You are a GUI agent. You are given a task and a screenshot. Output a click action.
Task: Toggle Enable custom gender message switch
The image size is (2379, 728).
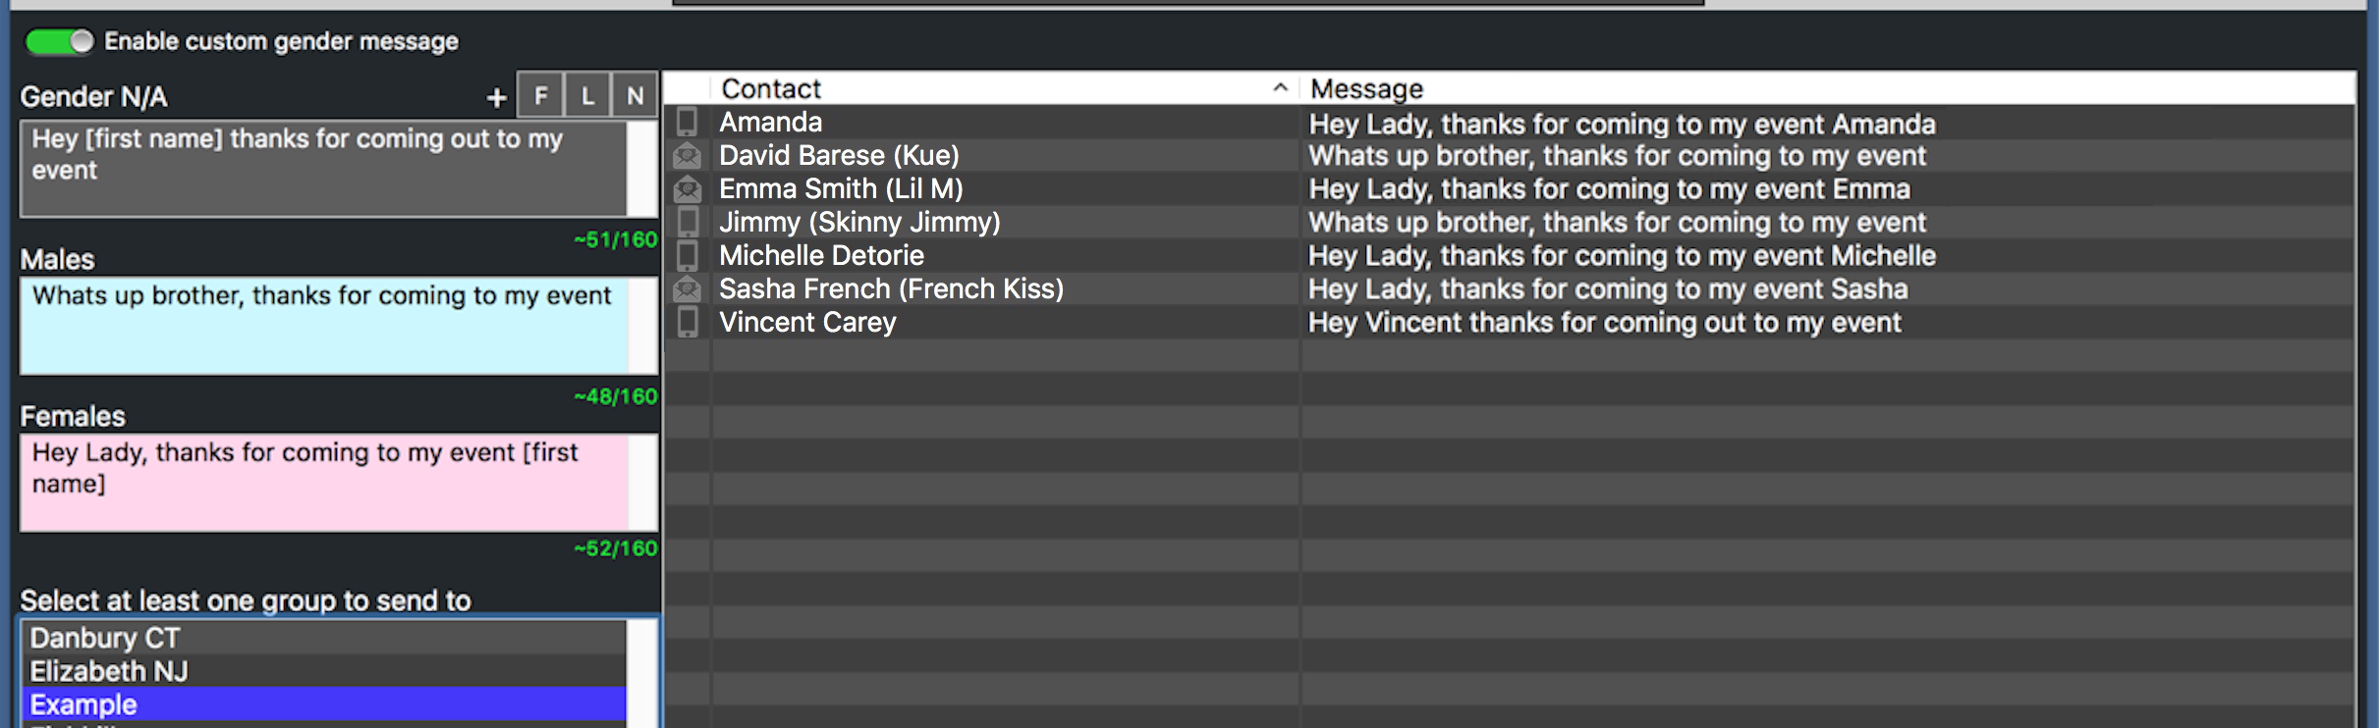pyautogui.click(x=59, y=41)
